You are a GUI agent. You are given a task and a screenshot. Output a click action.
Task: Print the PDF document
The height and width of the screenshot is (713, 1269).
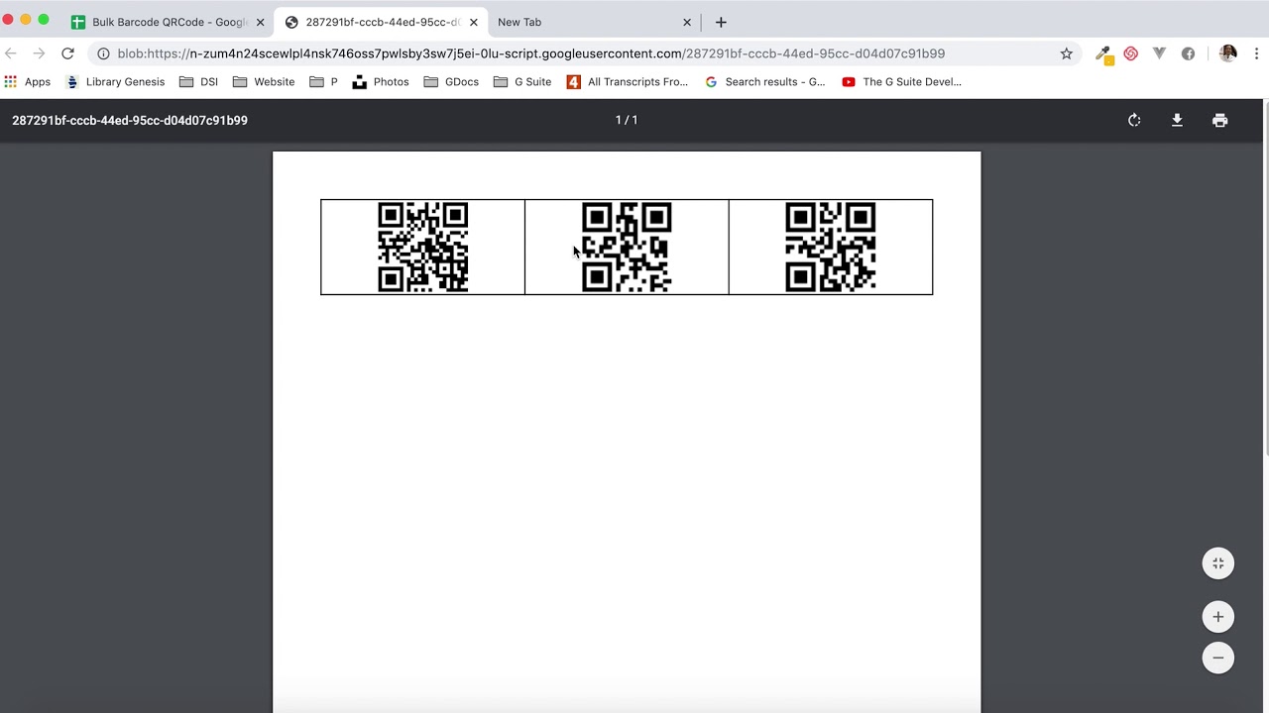pos(1220,120)
